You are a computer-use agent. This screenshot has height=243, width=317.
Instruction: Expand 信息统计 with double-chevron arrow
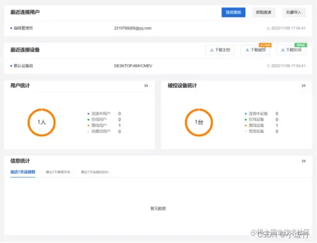click(304, 161)
